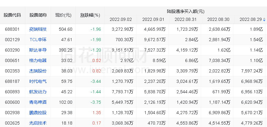The width and height of the screenshot is (267, 127).
Task: Click the 2022.08.29 date column header
Action: tap(251, 19)
